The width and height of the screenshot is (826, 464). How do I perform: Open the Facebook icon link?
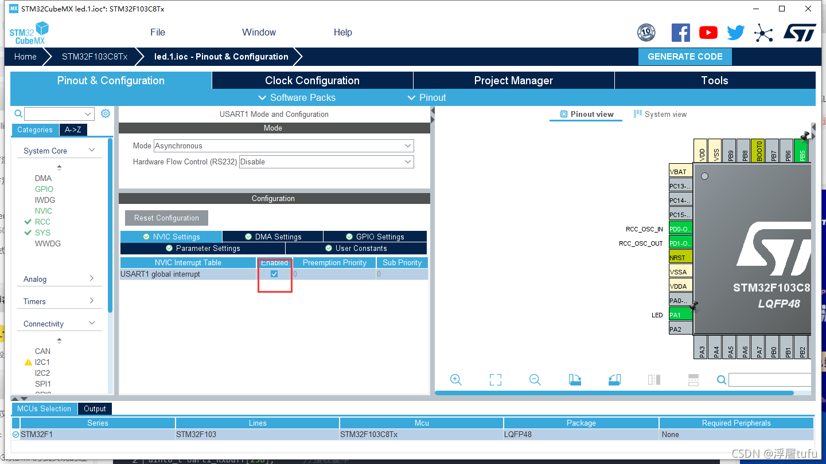pyautogui.click(x=681, y=33)
